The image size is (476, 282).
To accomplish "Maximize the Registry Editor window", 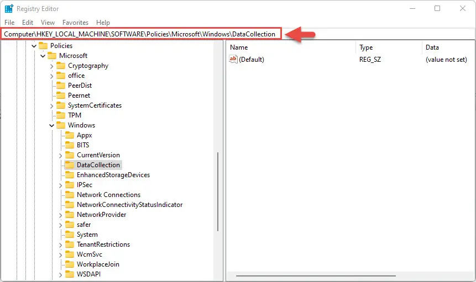I will [437, 8].
